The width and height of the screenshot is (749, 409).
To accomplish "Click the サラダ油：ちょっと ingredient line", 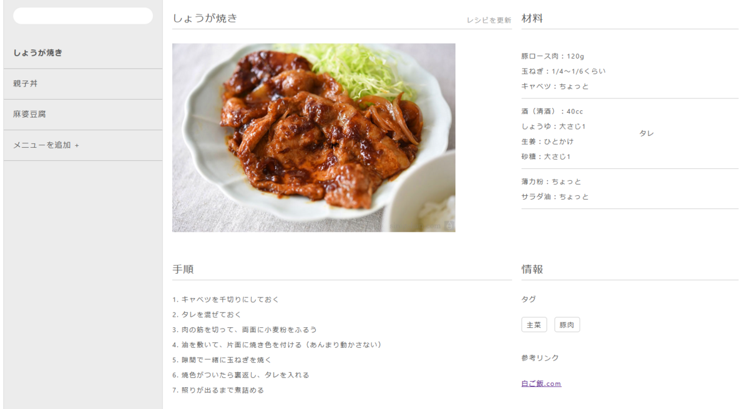I will point(556,196).
